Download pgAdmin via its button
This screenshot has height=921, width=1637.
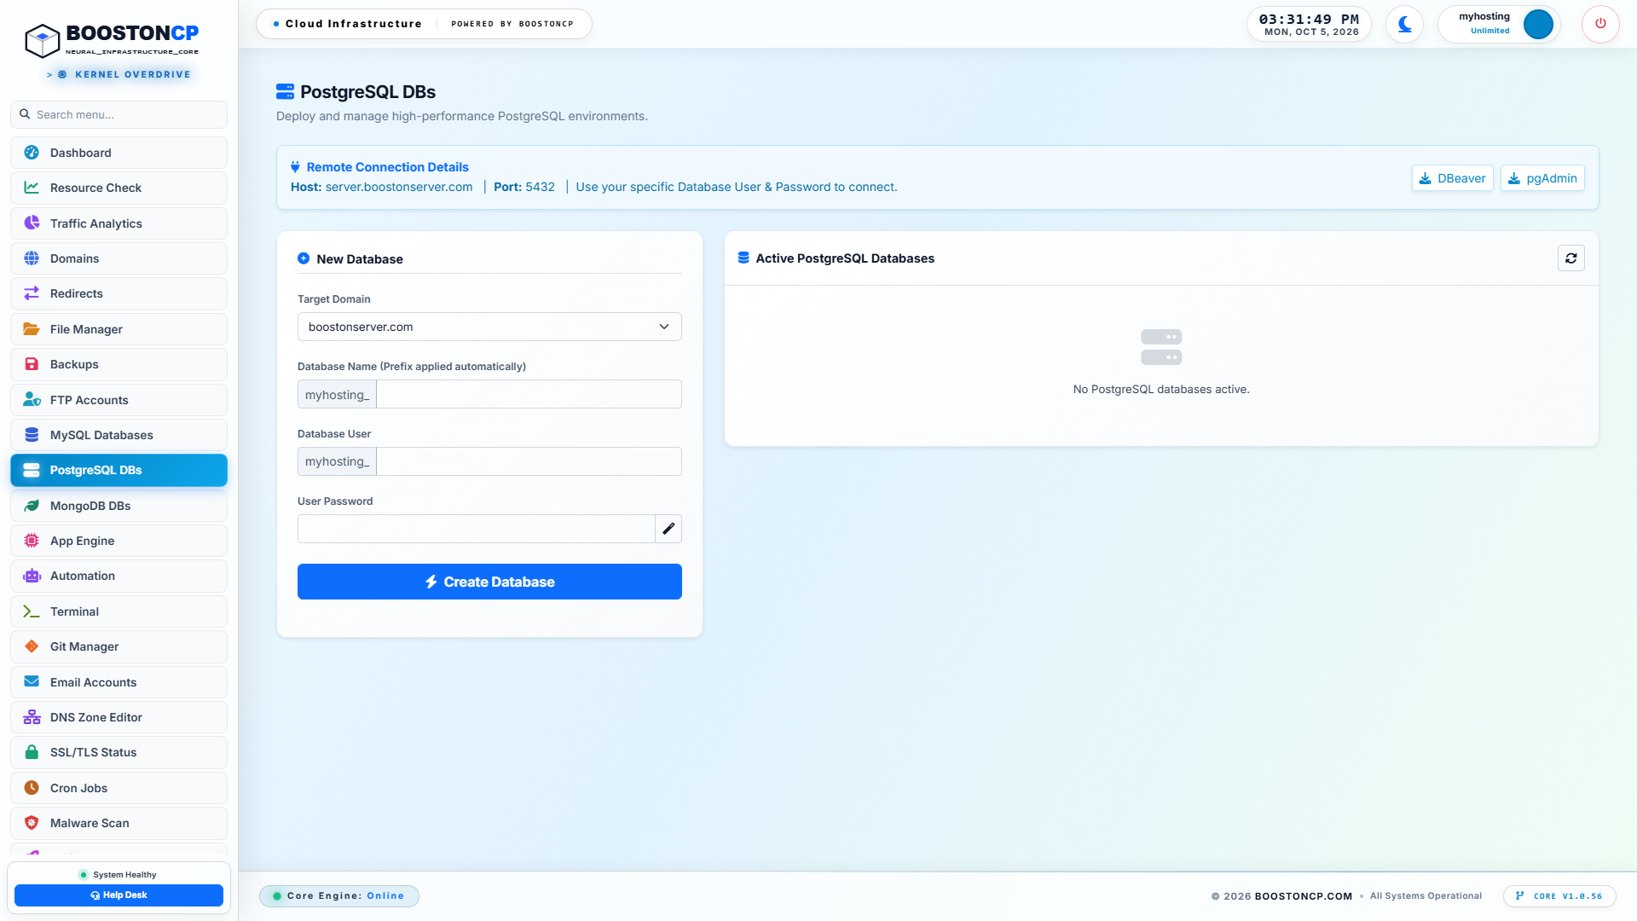click(x=1542, y=178)
